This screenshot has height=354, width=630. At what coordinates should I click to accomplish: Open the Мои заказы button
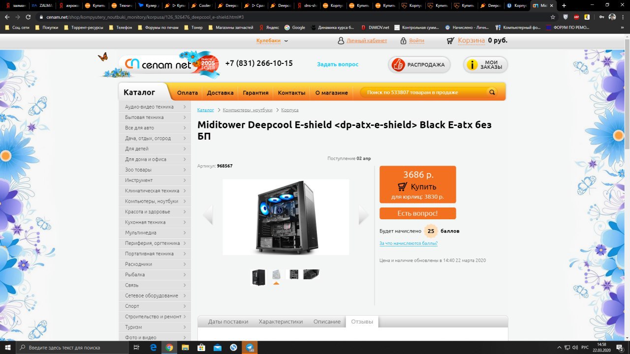[x=485, y=64]
